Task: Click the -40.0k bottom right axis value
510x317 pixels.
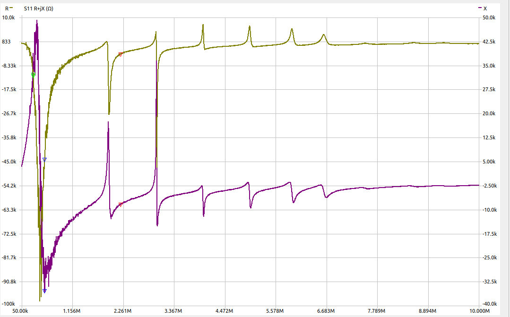Action: (488, 303)
